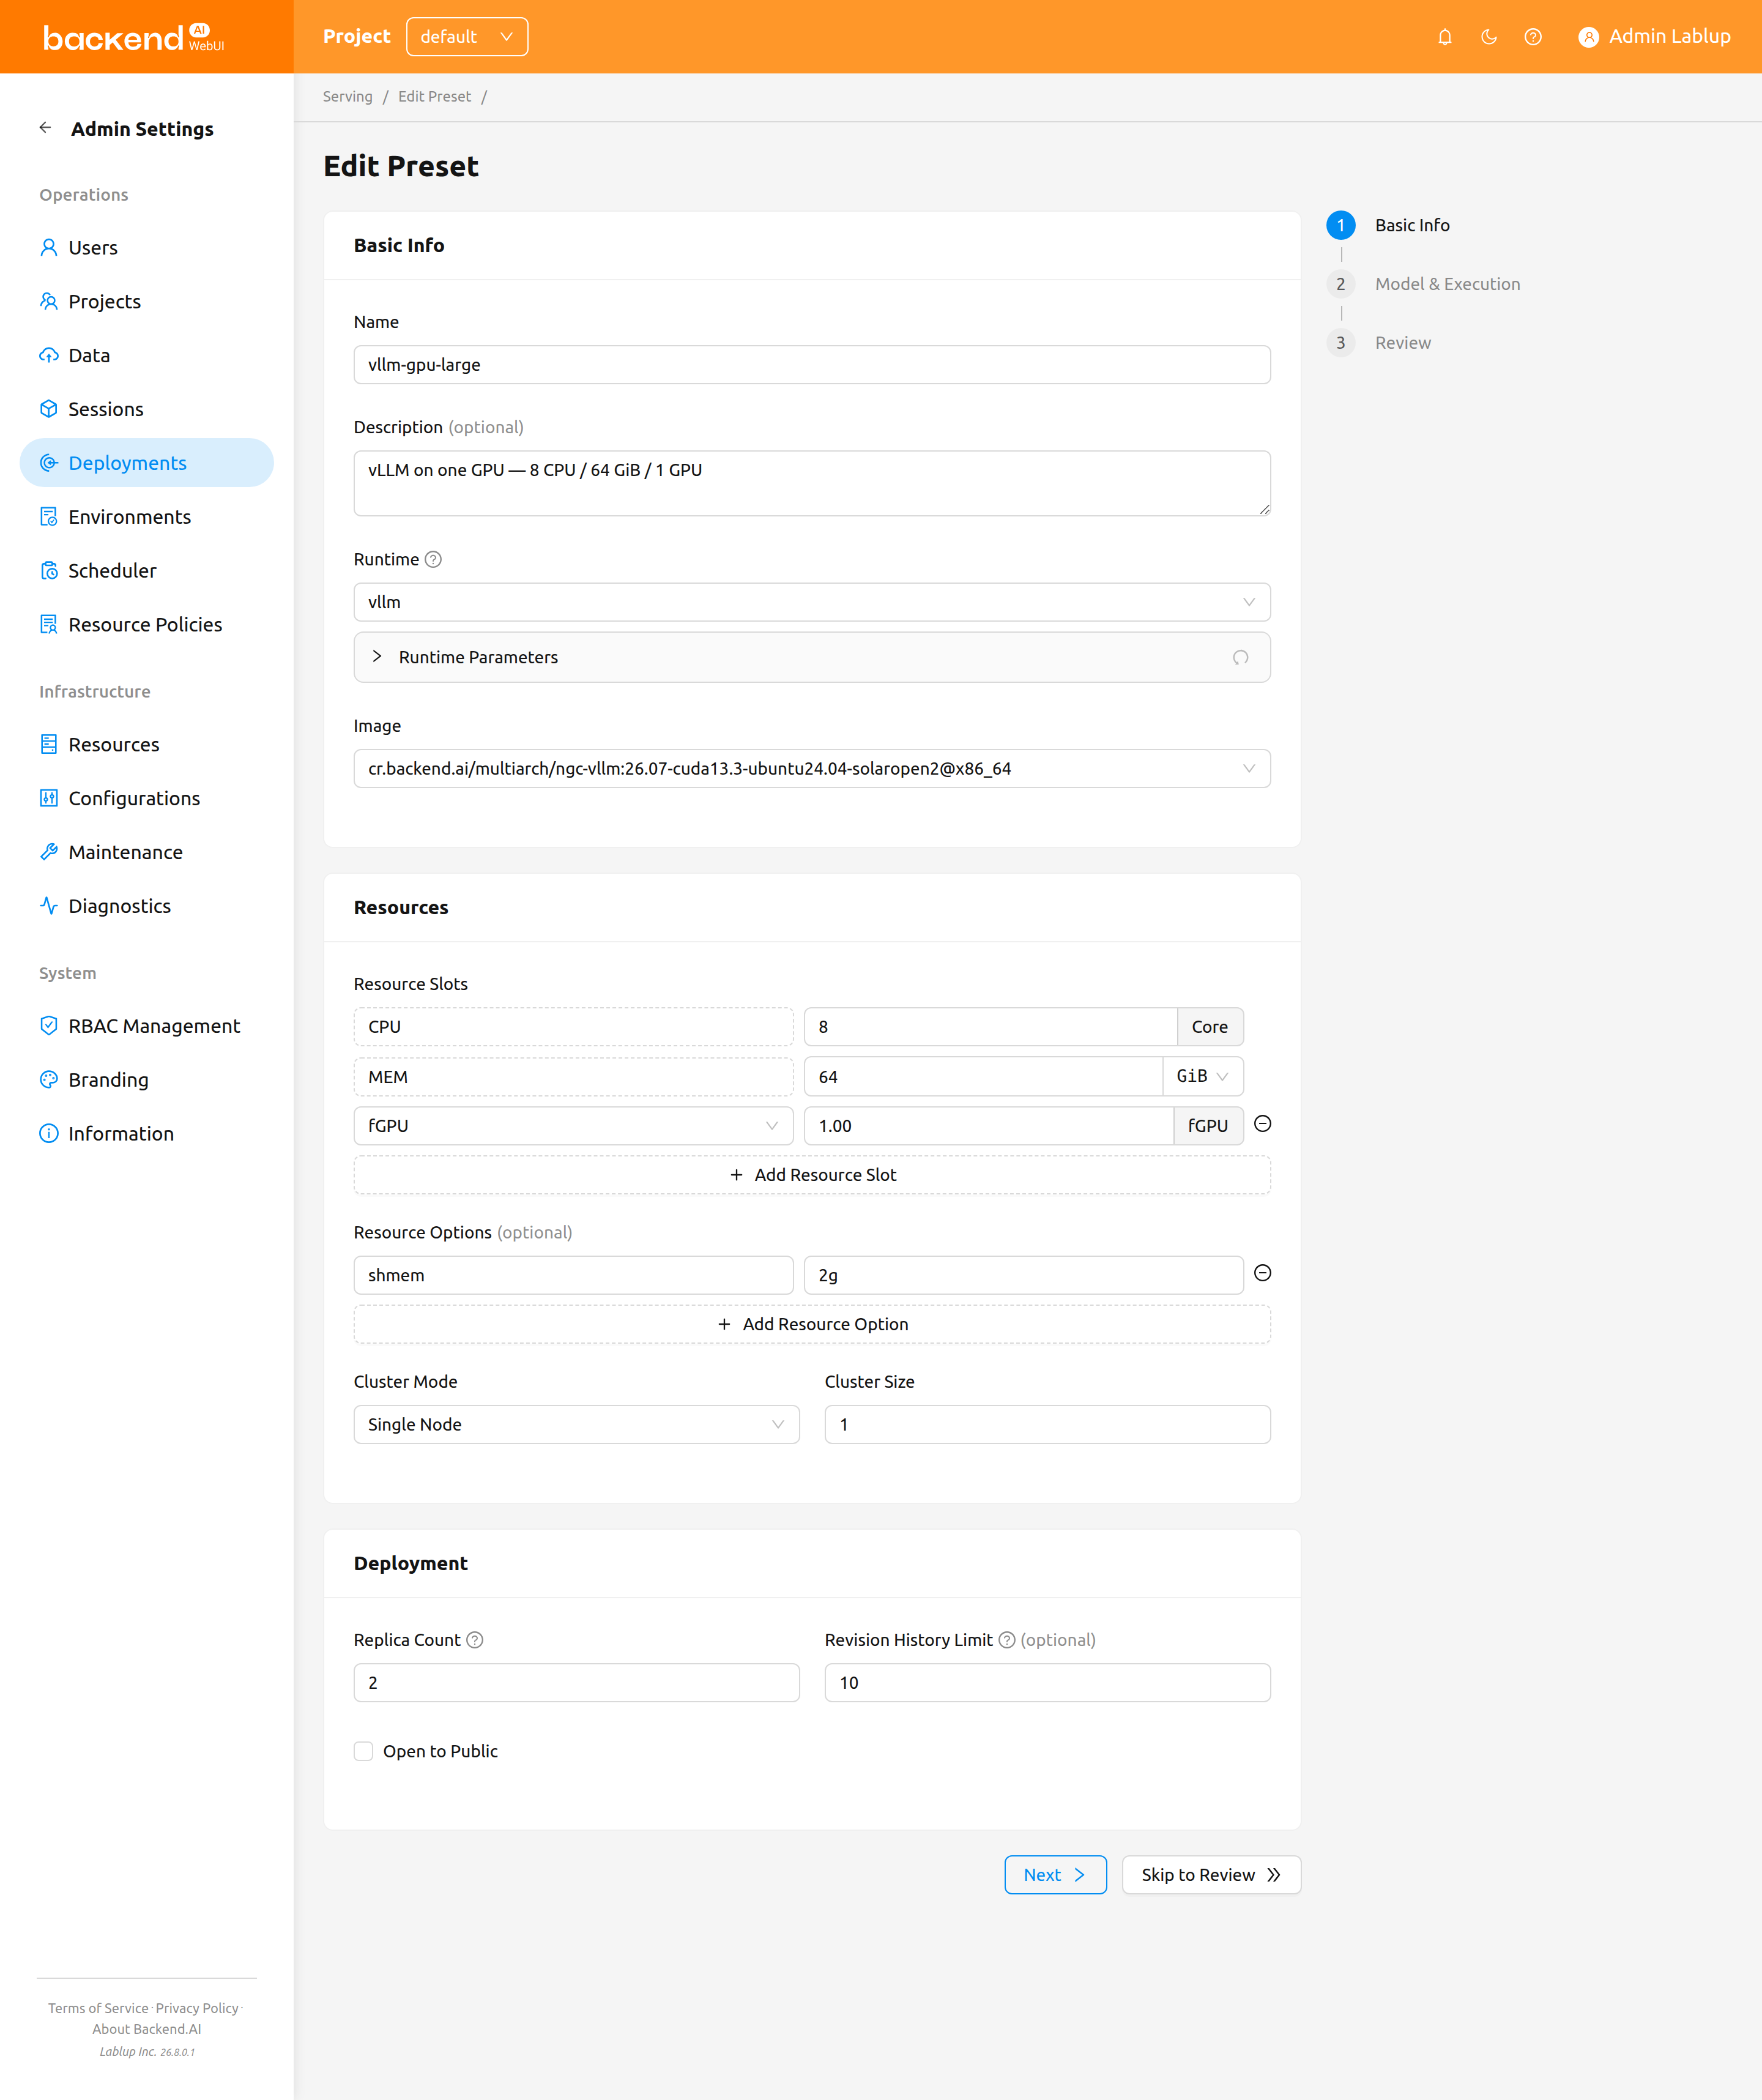Select the Maintenance menu item
This screenshot has height=2100, width=1762.
pos(147,853)
